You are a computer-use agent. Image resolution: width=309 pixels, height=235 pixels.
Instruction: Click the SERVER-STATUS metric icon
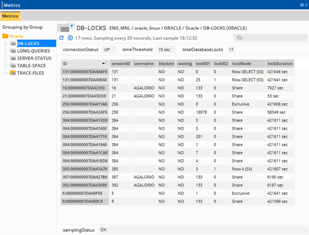(x=12, y=58)
